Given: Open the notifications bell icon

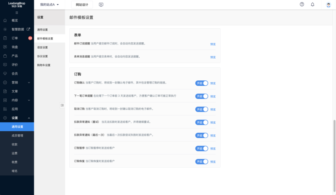Looking at the screenshot, I should pyautogui.click(x=312, y=4).
